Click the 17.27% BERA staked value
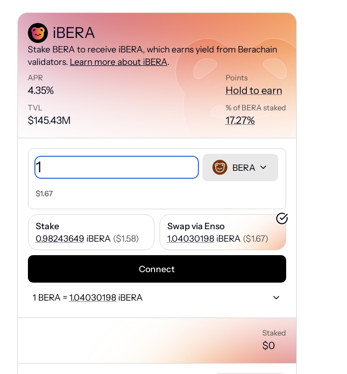Viewport: 347px width, 374px height. click(x=240, y=120)
